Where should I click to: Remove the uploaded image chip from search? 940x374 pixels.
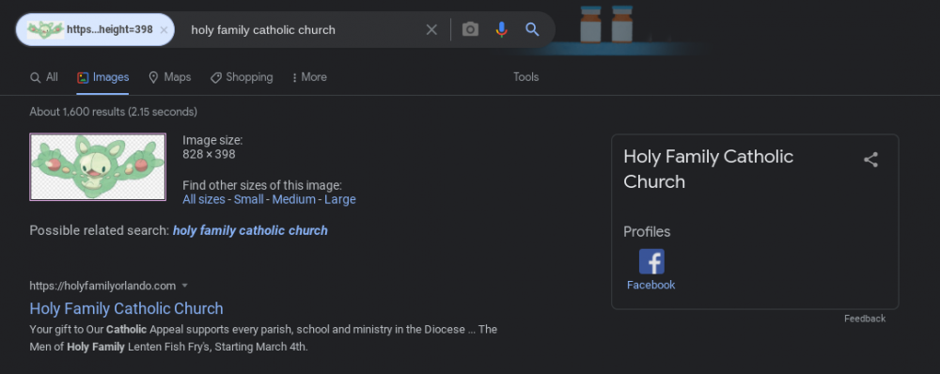click(164, 30)
